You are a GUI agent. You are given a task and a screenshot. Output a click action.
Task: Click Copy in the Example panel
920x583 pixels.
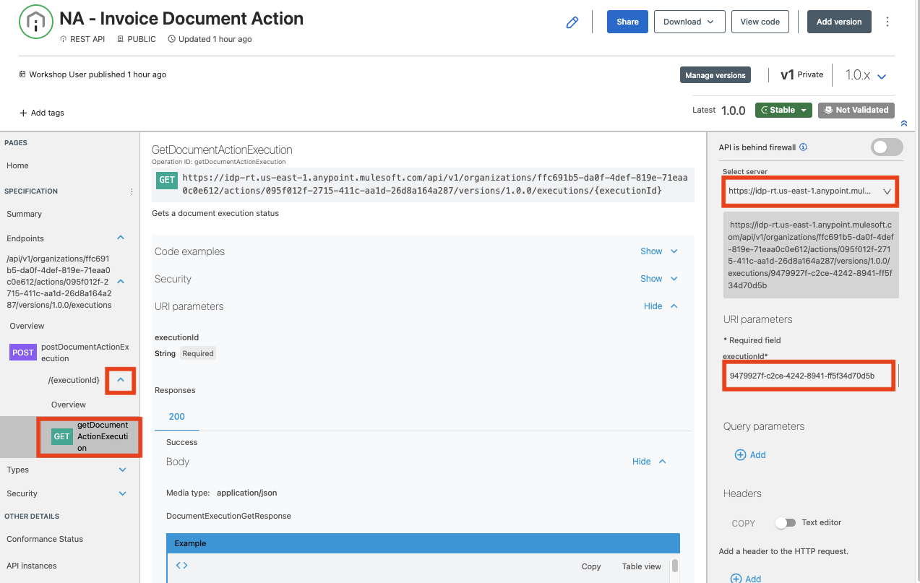(x=591, y=566)
